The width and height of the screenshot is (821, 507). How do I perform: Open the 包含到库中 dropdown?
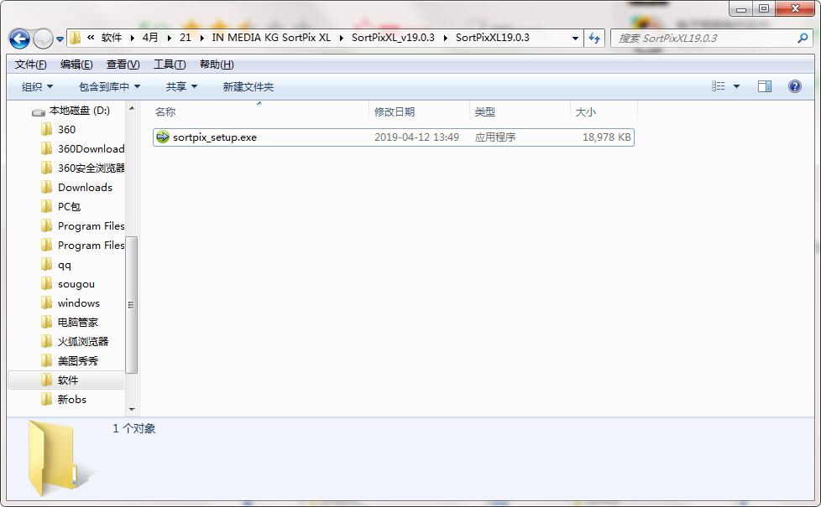tap(109, 87)
